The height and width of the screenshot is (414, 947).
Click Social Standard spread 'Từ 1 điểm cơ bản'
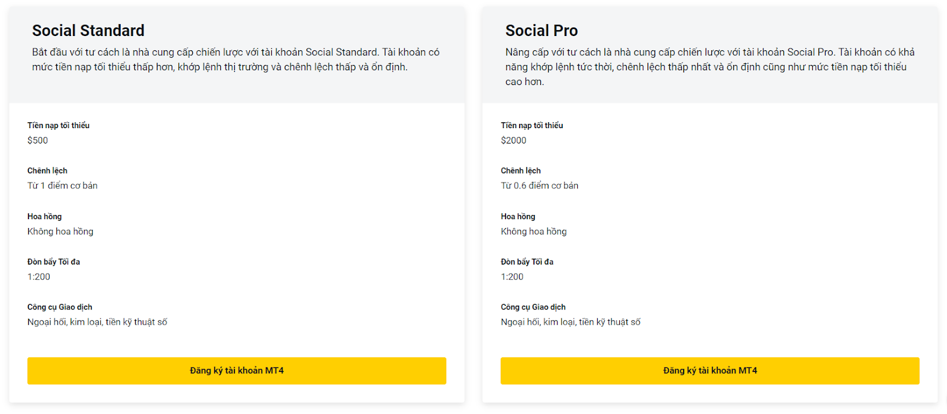pos(63,185)
